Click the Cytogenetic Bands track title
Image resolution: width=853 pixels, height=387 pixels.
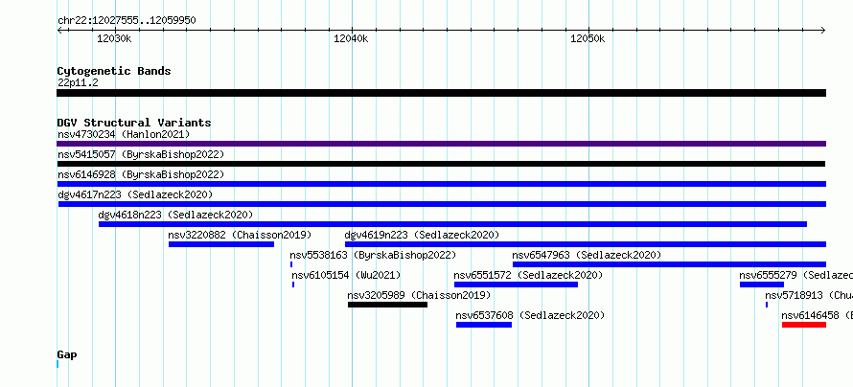coord(114,71)
